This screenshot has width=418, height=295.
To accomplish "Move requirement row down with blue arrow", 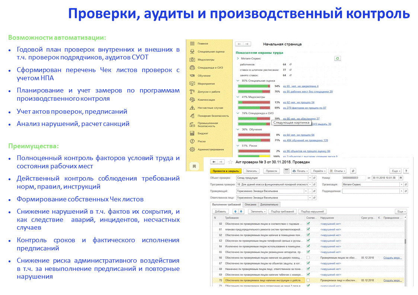I will click(241, 211).
